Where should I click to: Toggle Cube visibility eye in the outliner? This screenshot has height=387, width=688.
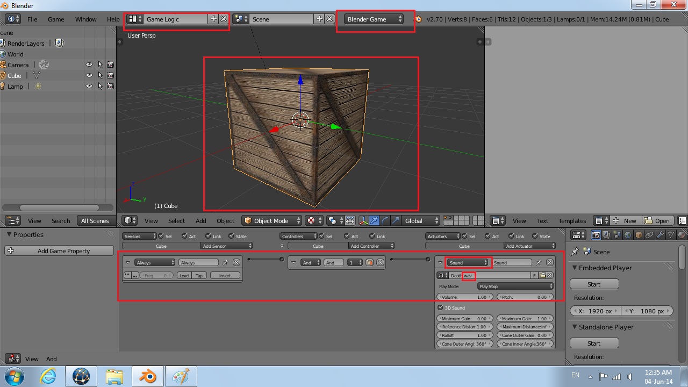(x=89, y=75)
